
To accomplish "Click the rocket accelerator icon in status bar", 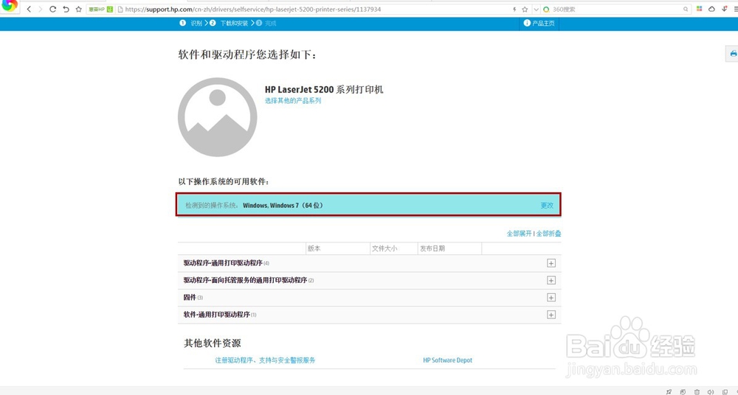I will click(669, 391).
